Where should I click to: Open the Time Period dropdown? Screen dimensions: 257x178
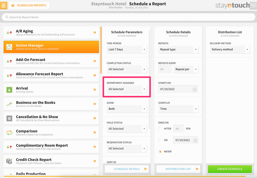(127, 50)
